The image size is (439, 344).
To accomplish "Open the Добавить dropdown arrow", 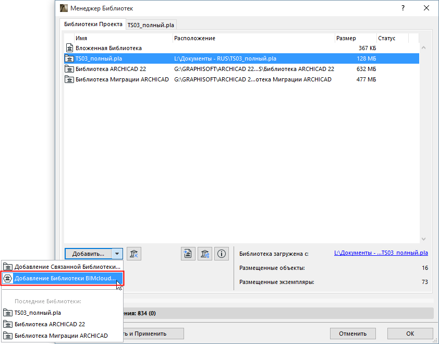I will 117,254.
